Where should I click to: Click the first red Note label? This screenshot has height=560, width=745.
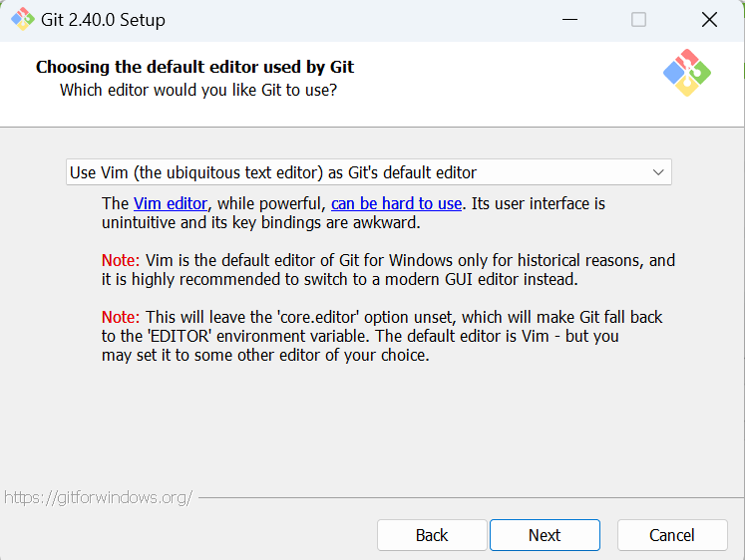pos(121,260)
